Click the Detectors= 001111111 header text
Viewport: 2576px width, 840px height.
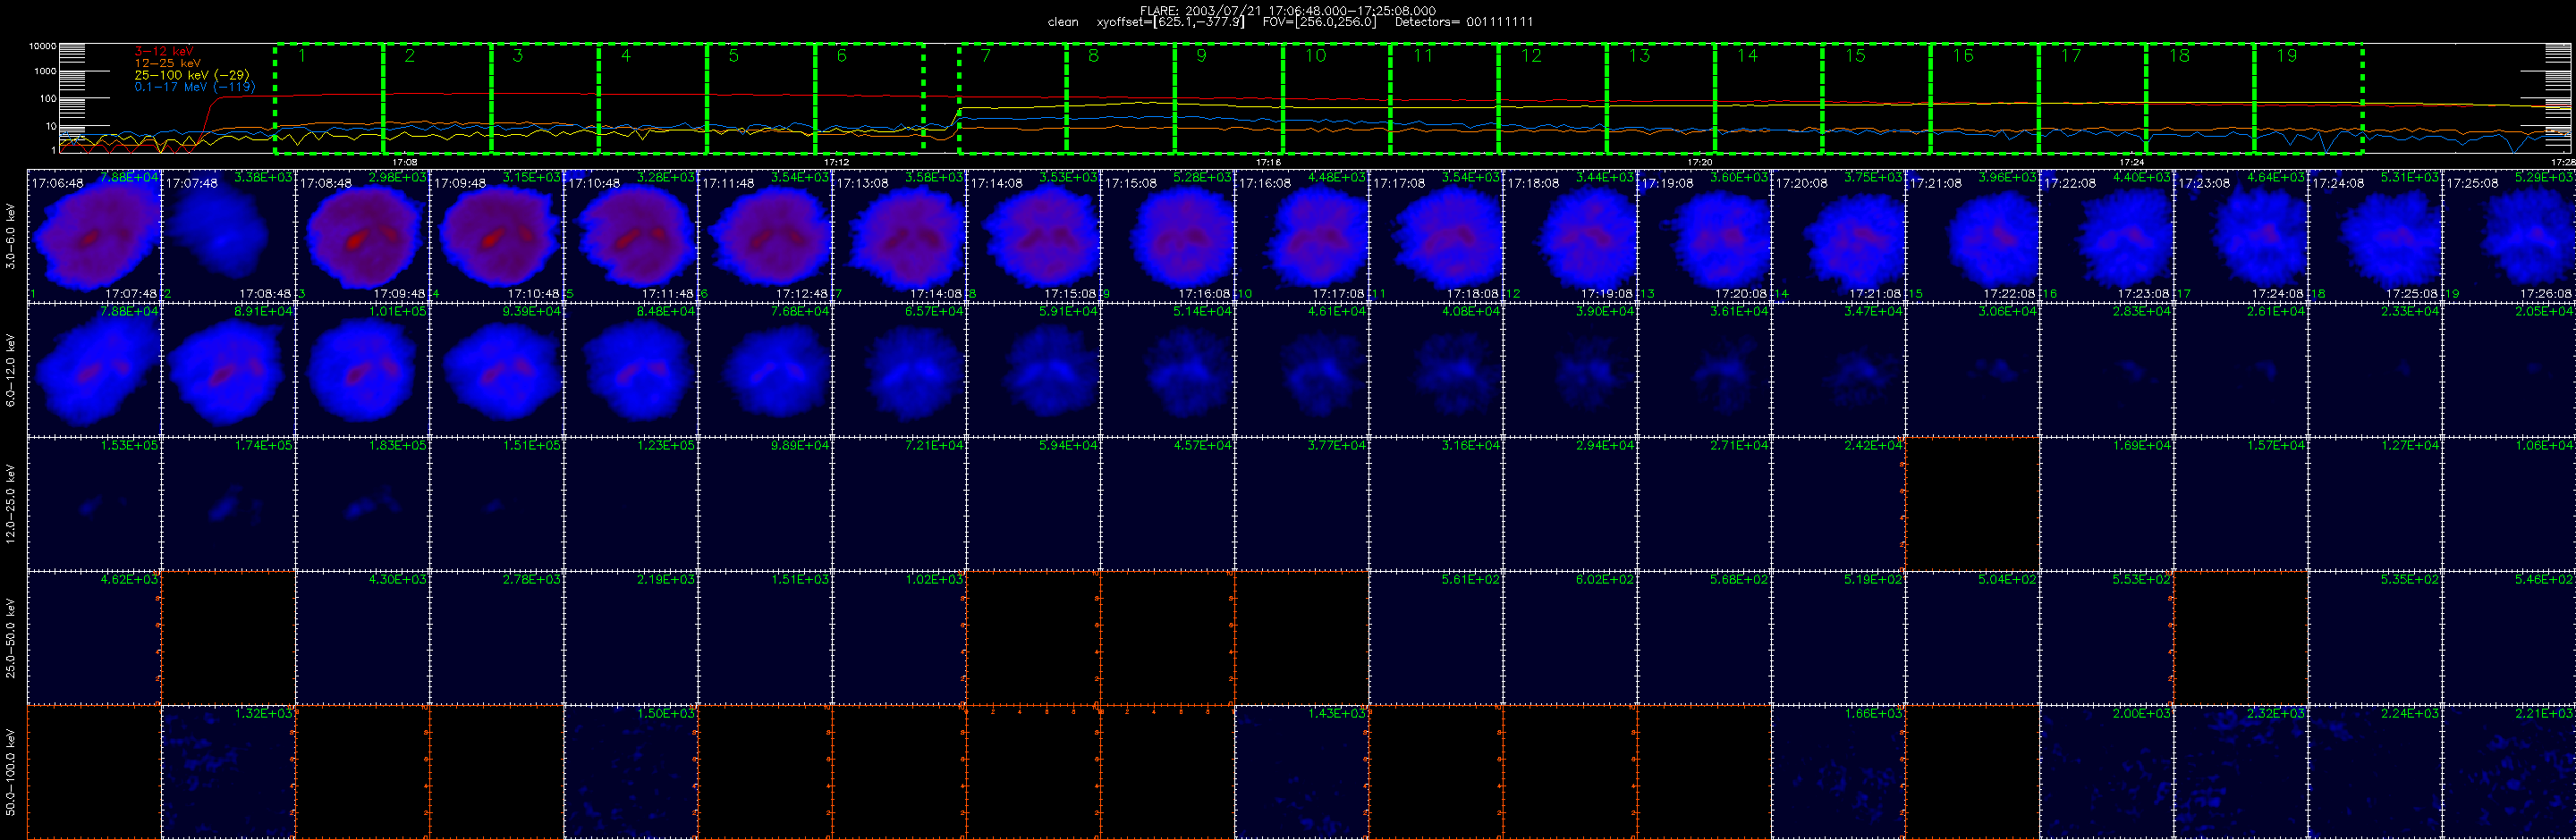[1463, 22]
